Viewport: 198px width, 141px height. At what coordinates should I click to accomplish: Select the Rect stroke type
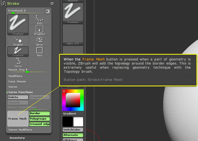(x=40, y=52)
